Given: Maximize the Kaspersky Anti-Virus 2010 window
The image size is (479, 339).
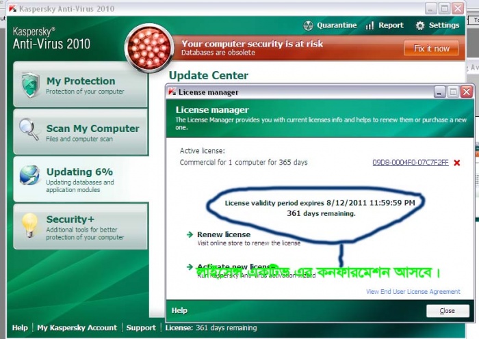Looking at the screenshot, I should click(x=444, y=8).
